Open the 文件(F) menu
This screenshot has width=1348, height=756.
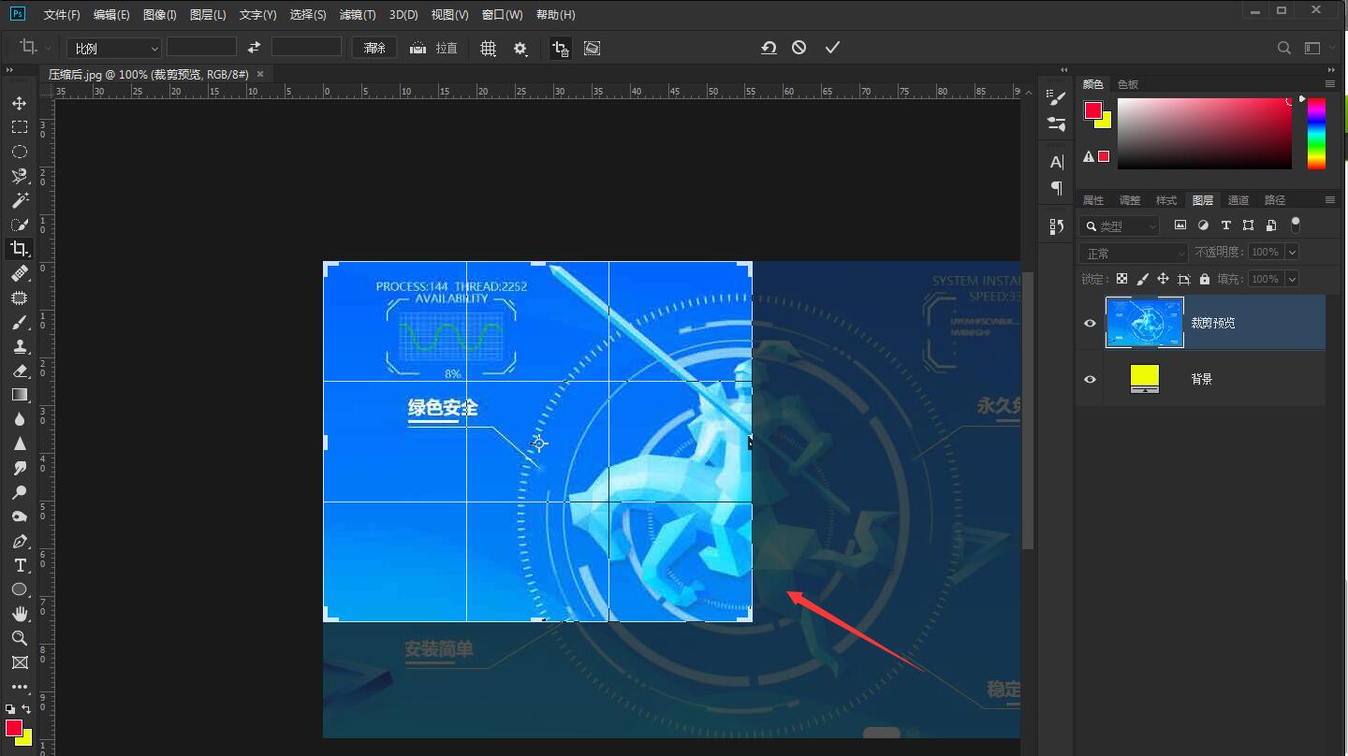click(62, 15)
